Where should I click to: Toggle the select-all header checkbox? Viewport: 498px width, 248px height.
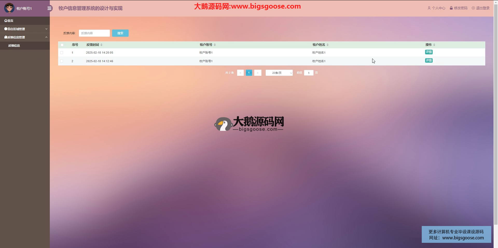[62, 45]
